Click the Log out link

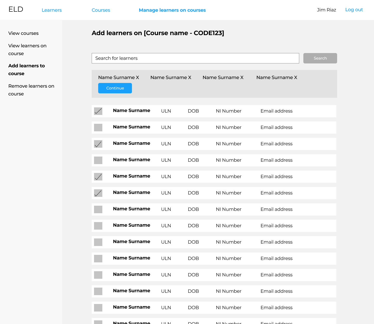(354, 10)
